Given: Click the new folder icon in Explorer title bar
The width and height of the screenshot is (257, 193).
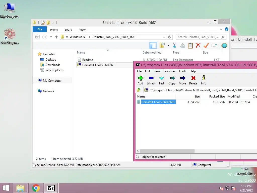Looking at the screenshot, I should (x=48, y=22).
